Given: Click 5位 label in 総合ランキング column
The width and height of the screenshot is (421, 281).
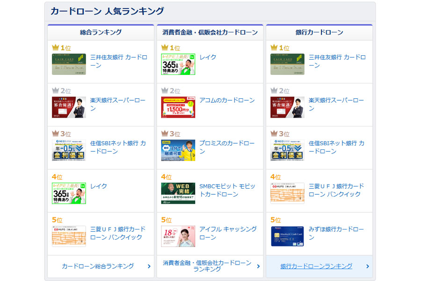Looking at the screenshot, I should (57, 220).
